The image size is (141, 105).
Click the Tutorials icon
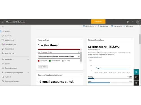pos(3,77)
